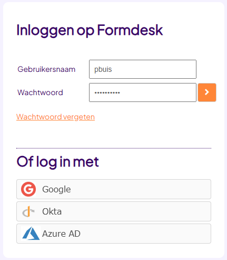The image size is (227, 260).
Task: Click the Gebruikersnaam label
Action: click(46, 69)
